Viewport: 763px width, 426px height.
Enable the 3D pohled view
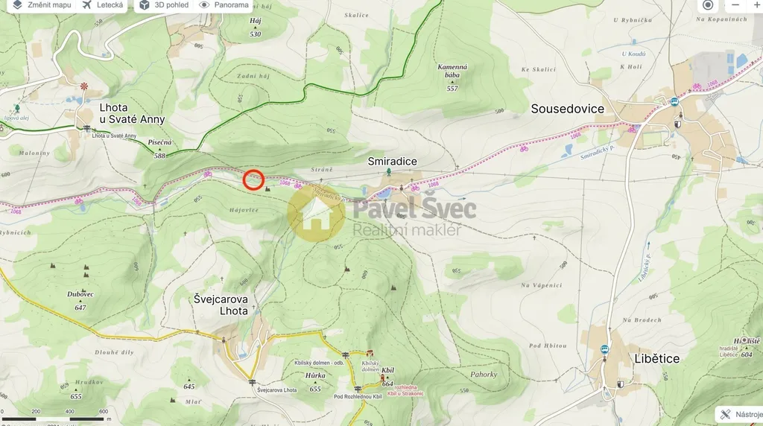164,5
